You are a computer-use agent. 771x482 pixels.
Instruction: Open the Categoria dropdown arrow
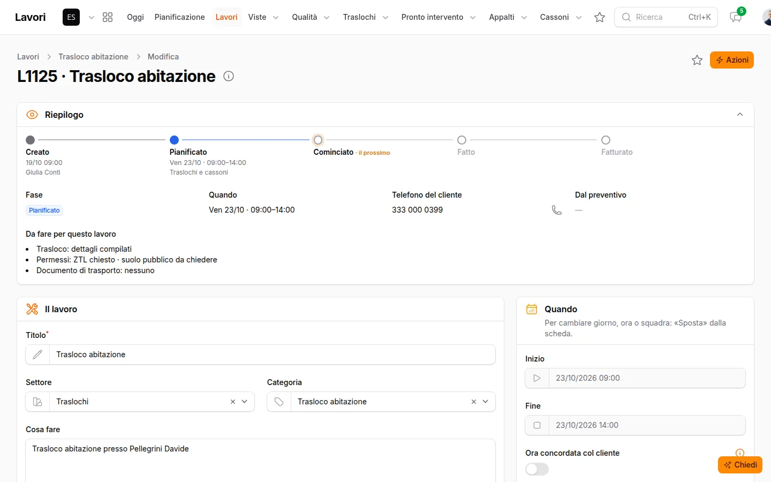[x=486, y=402]
